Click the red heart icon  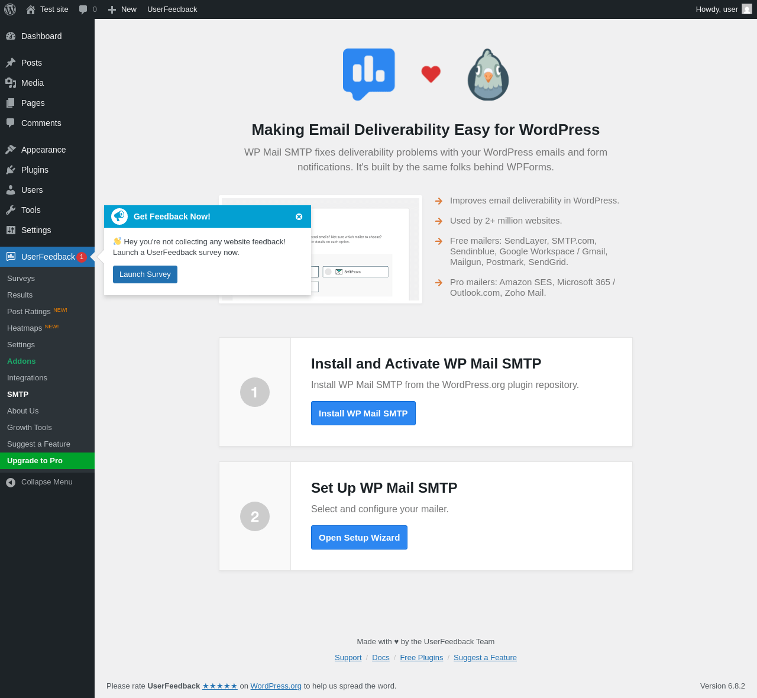(x=431, y=74)
